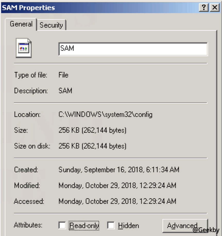222x236 pixels.
Task: Click the Description value SAM
Action: 65,91
